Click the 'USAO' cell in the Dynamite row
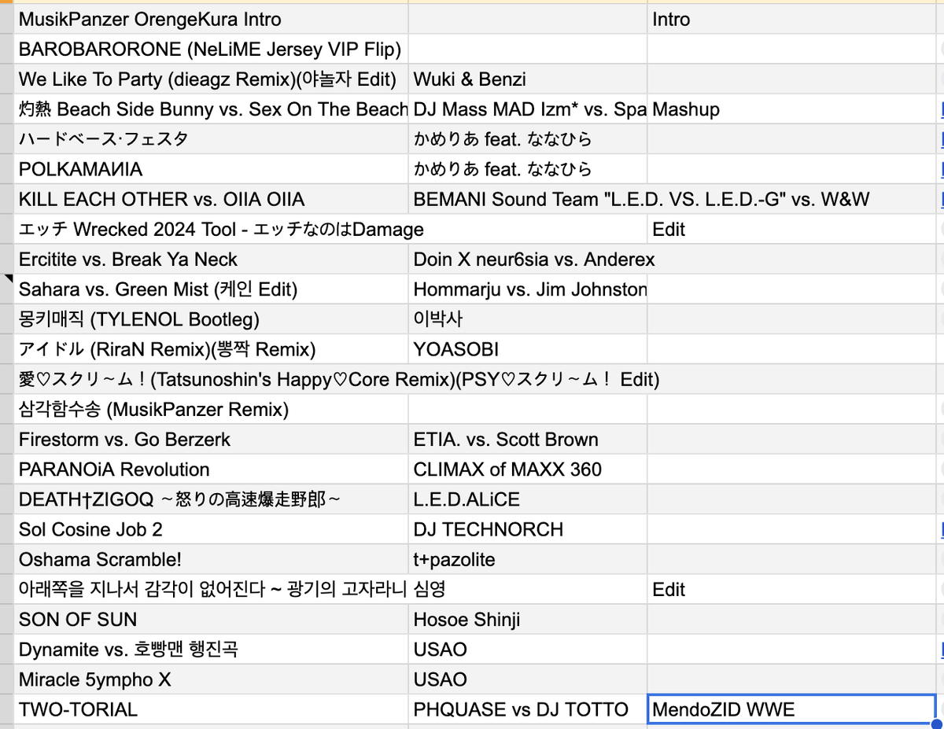 point(528,650)
